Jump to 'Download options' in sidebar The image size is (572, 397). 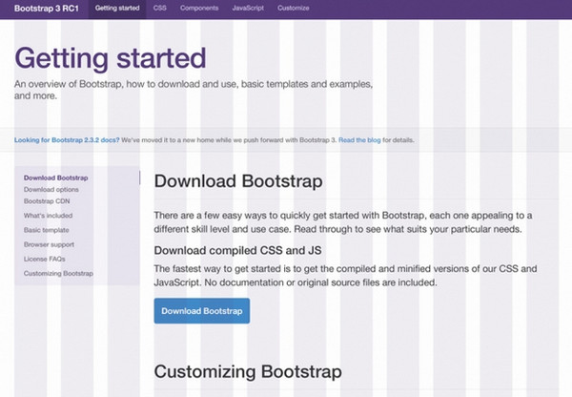[51, 190]
